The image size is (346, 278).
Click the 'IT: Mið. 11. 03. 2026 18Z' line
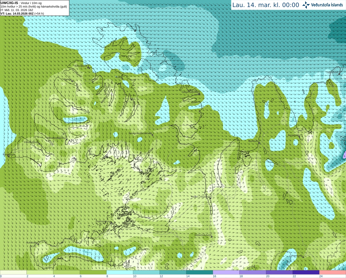click(x=17, y=10)
